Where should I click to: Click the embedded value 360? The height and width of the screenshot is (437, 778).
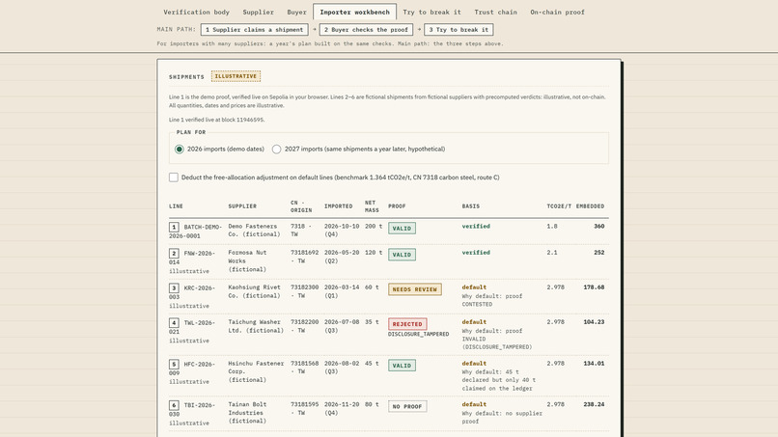598,226
